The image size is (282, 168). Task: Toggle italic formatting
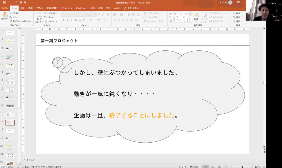(x=67, y=20)
